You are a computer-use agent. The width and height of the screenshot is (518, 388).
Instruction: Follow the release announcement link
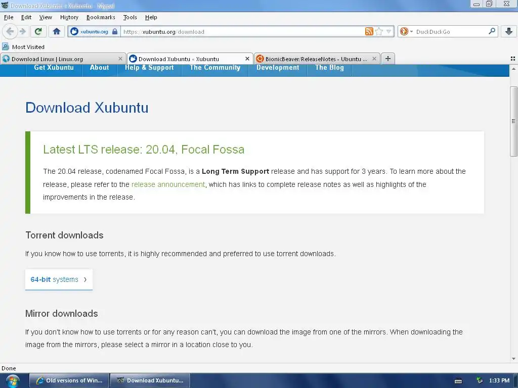click(x=168, y=184)
